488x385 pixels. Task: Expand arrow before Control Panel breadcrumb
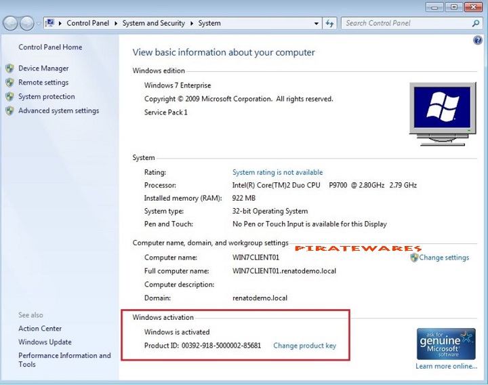60,23
